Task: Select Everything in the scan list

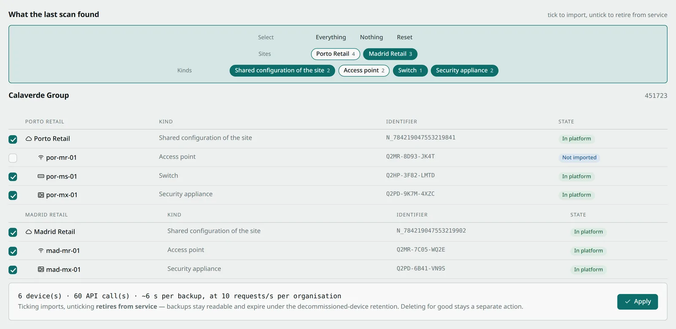Action: pyautogui.click(x=331, y=37)
